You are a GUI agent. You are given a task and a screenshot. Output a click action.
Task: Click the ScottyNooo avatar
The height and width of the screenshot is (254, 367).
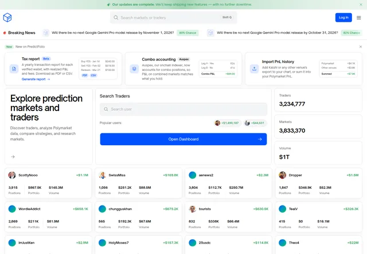pyautogui.click(x=12, y=175)
